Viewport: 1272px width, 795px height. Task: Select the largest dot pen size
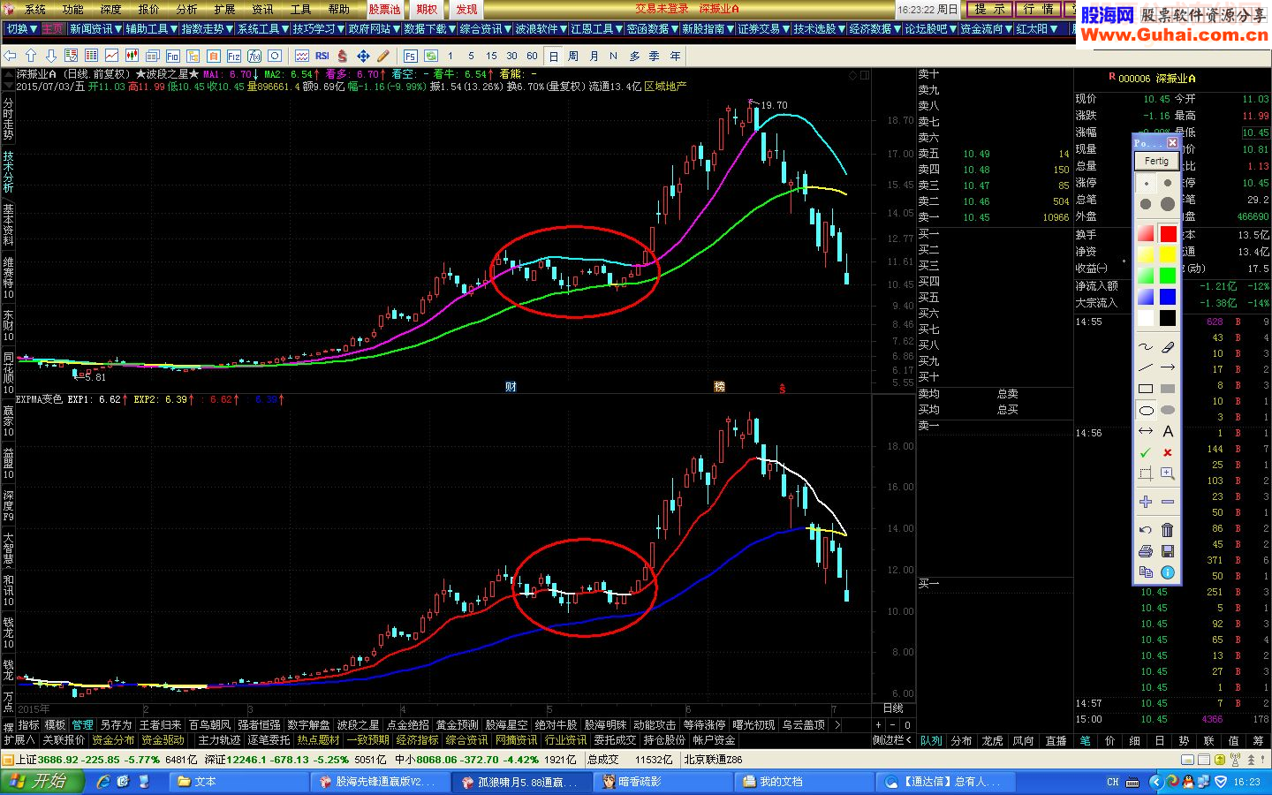click(1168, 204)
